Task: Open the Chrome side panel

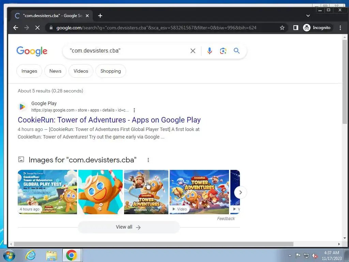Action: 295,28
